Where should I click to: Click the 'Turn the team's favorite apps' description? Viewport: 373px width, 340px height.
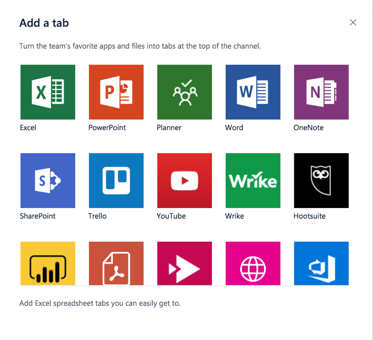(x=140, y=46)
